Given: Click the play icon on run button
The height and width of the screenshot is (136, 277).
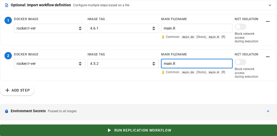Looking at the screenshot, I should [109, 130].
